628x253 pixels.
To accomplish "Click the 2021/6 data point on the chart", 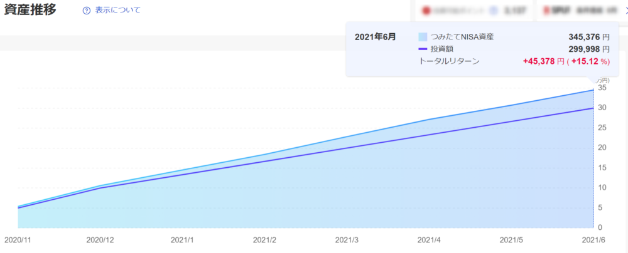I will (593, 90).
